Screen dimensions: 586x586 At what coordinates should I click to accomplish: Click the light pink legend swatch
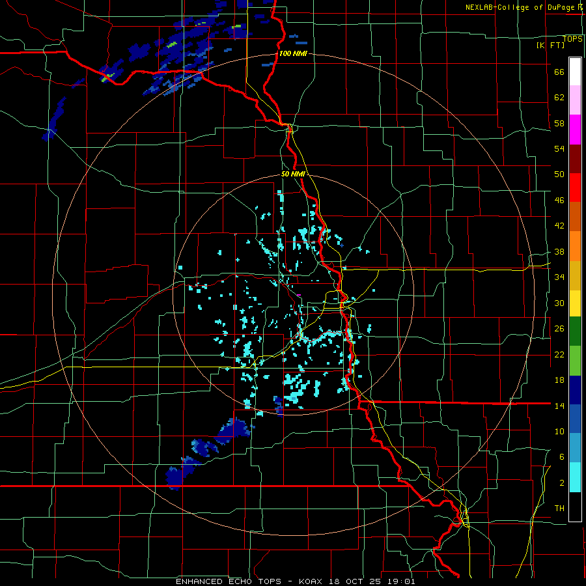[x=575, y=100]
